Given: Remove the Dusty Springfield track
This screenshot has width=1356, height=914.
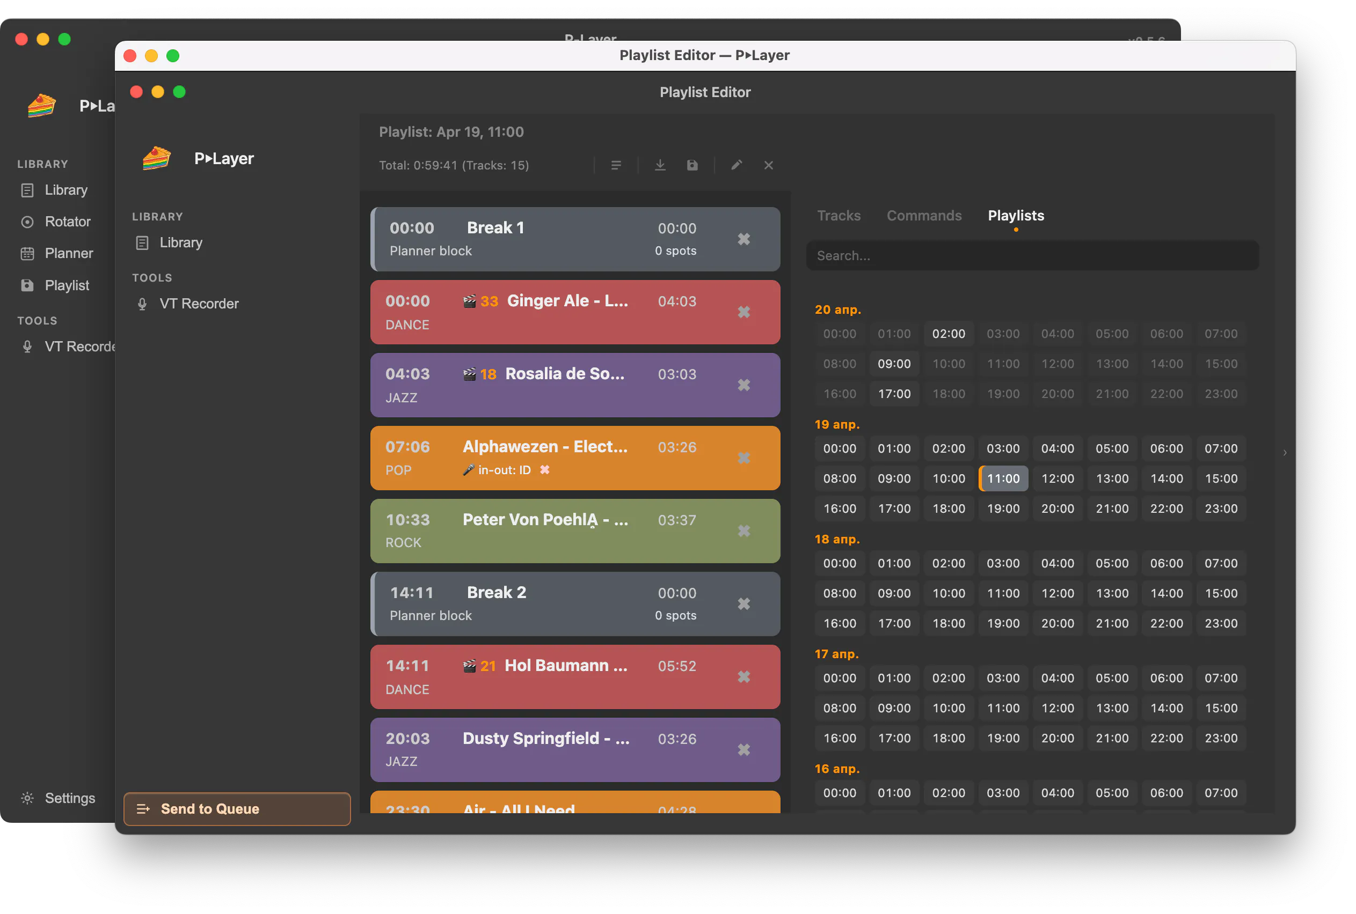Looking at the screenshot, I should pos(743,749).
